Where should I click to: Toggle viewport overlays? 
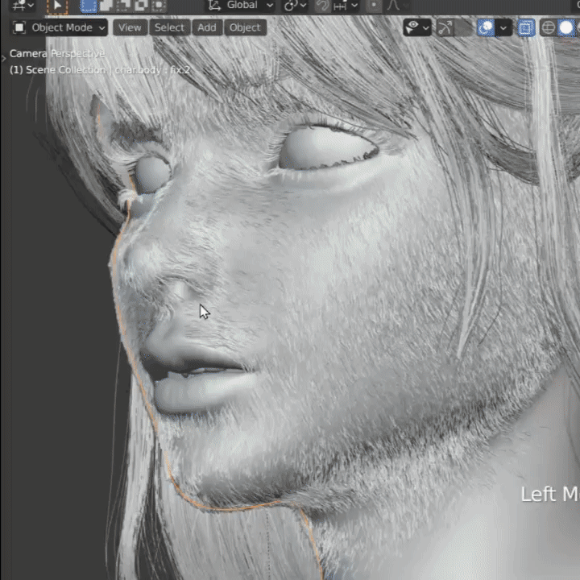[x=486, y=27]
